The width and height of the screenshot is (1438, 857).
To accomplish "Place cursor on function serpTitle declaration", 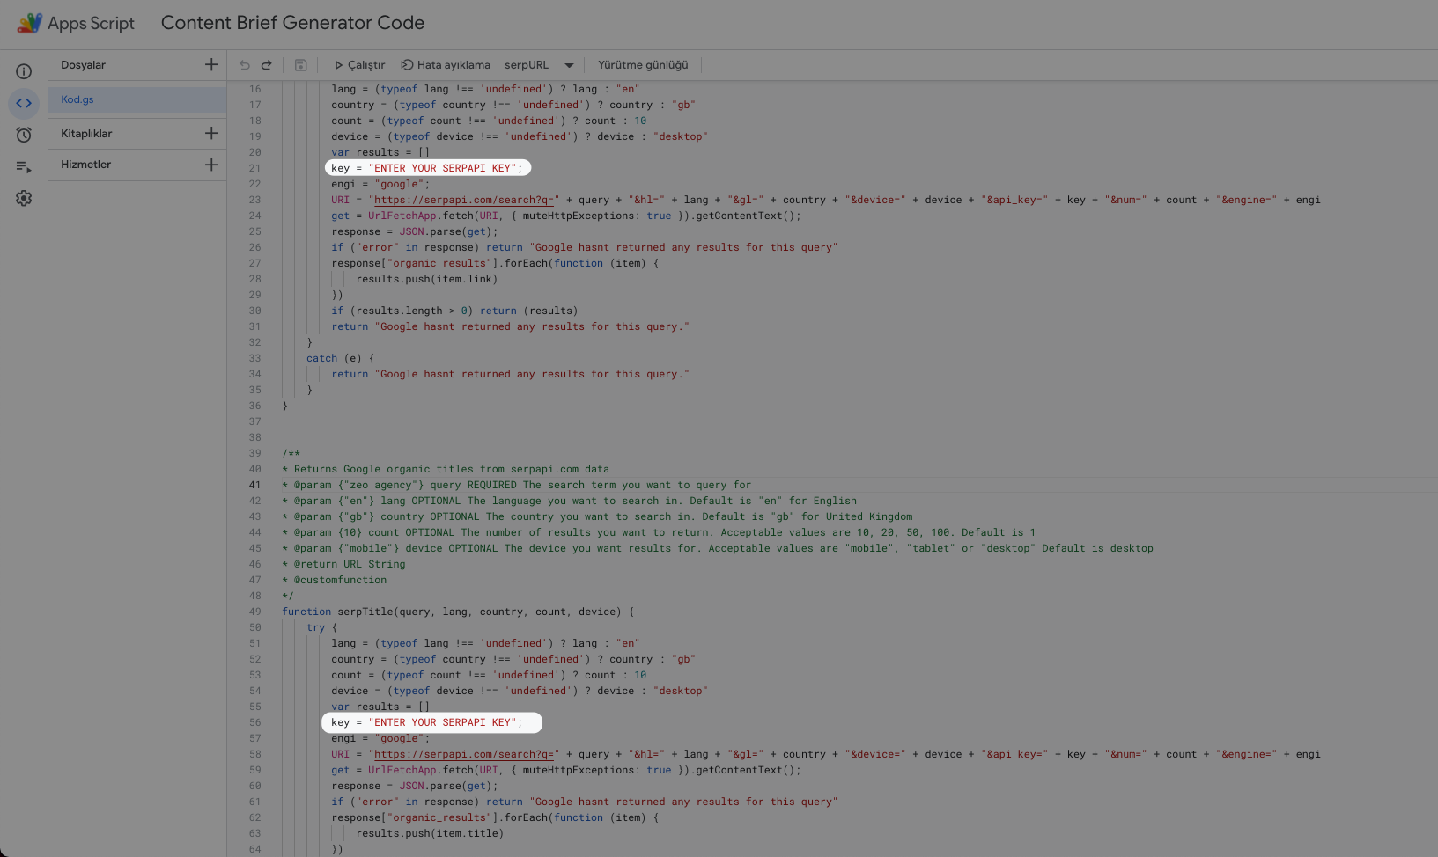I will click(458, 612).
